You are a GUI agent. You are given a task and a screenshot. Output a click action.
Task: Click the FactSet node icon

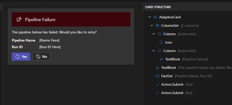point(157,76)
